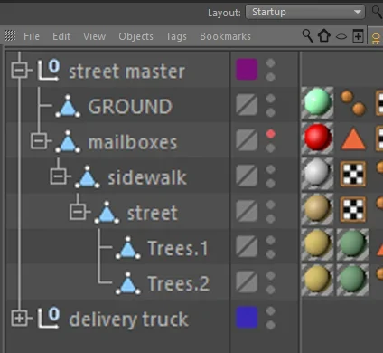Click the polygon icon of sidewalk
Screen dimensions: 383x353
[88, 176]
